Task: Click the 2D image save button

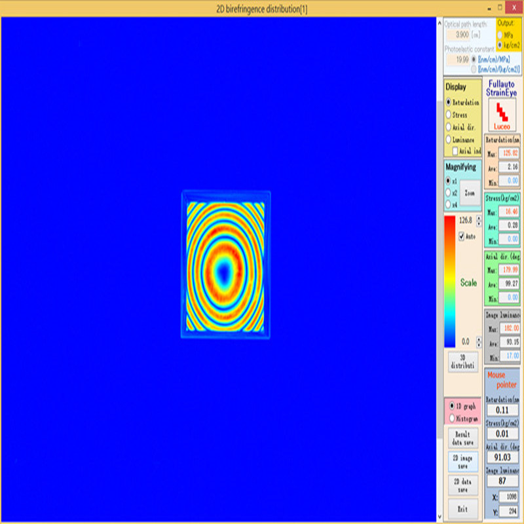Action: 462,461
